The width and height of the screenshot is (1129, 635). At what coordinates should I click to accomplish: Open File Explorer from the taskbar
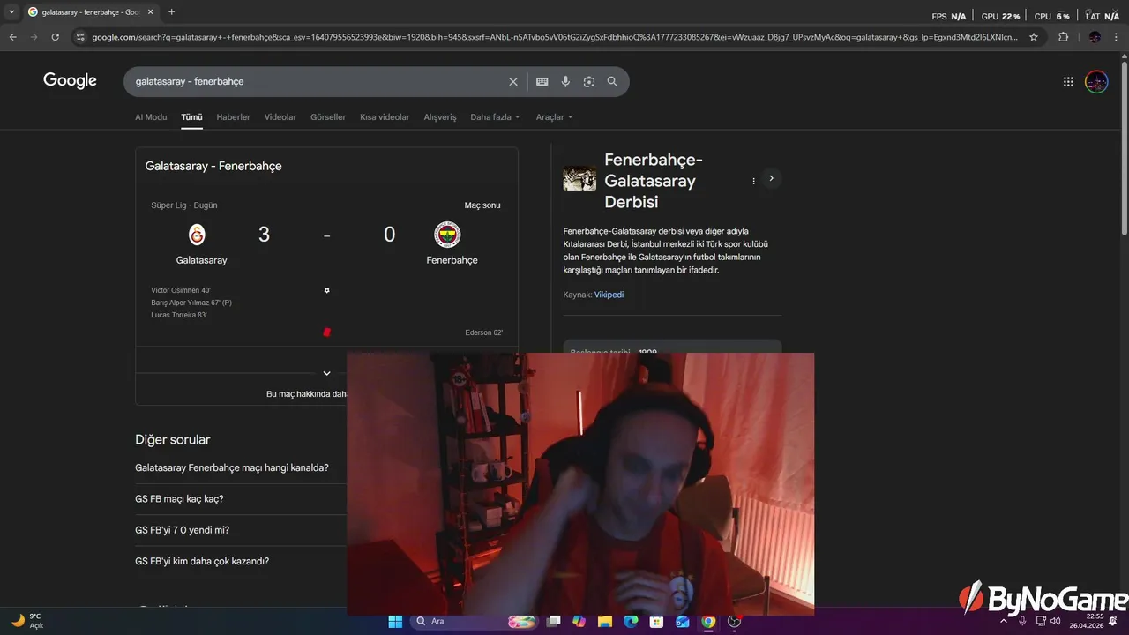[605, 622]
